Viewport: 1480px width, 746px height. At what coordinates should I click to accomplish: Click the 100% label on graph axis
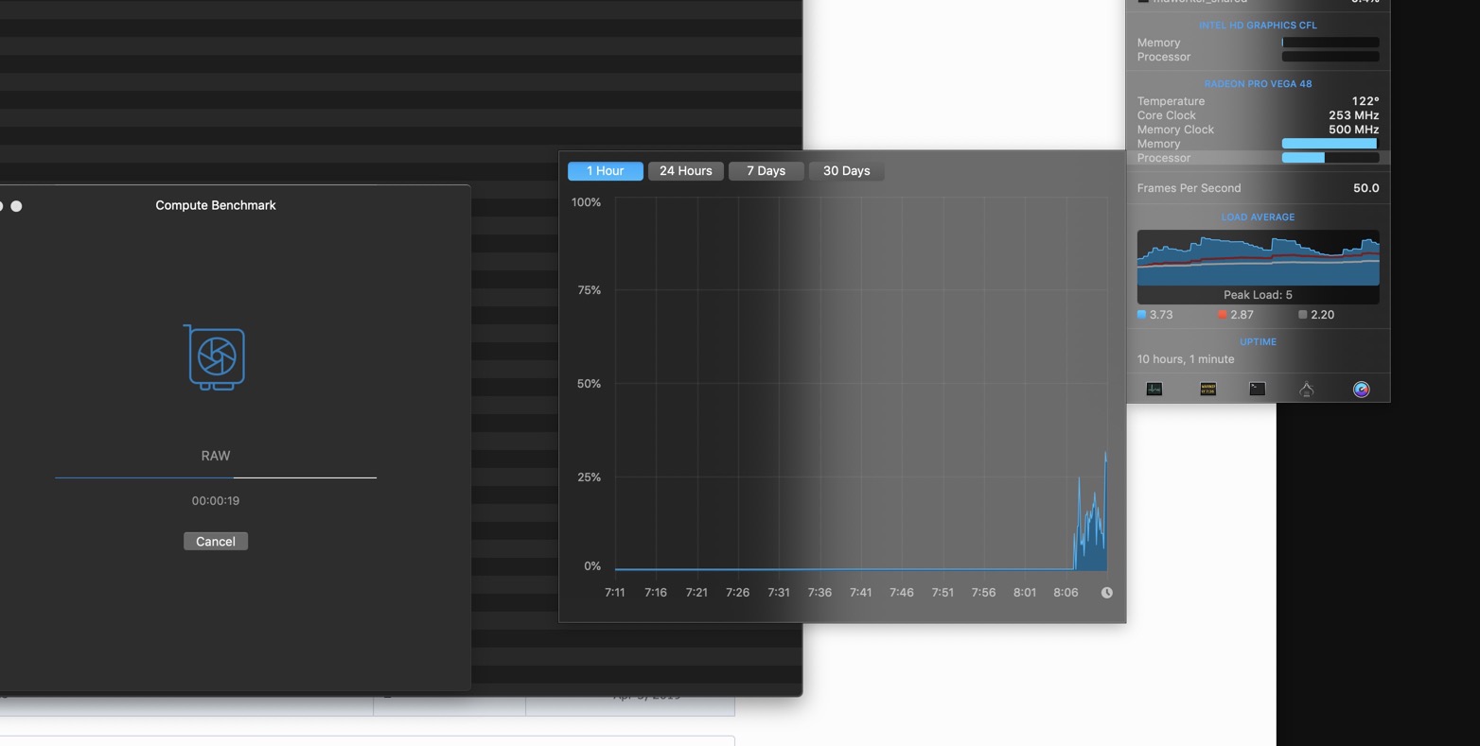(x=586, y=202)
